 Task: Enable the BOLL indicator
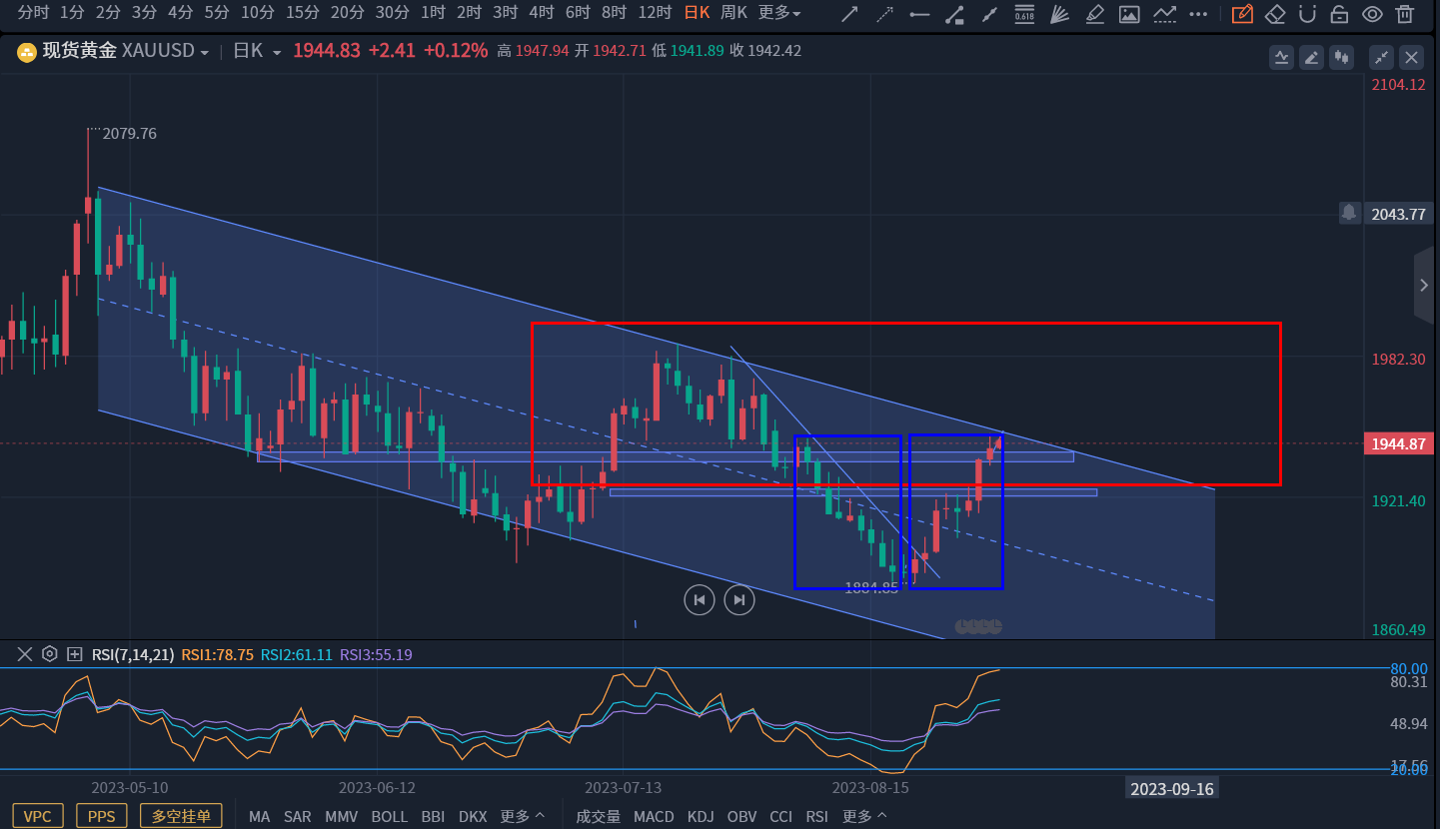[389, 816]
